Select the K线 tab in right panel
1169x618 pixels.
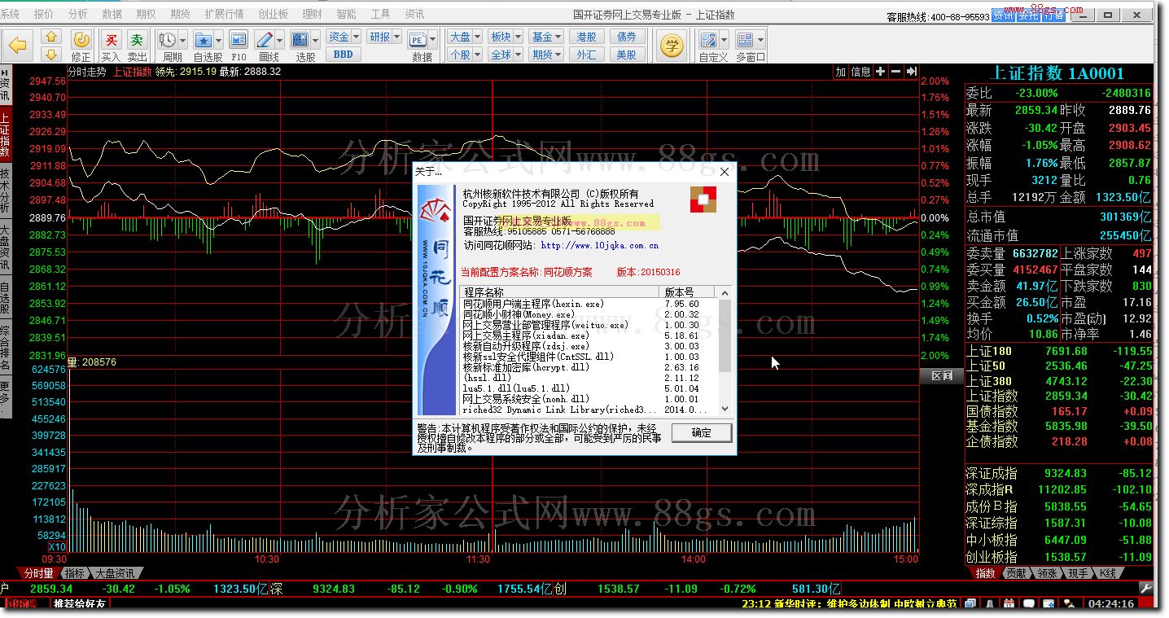[1108, 573]
